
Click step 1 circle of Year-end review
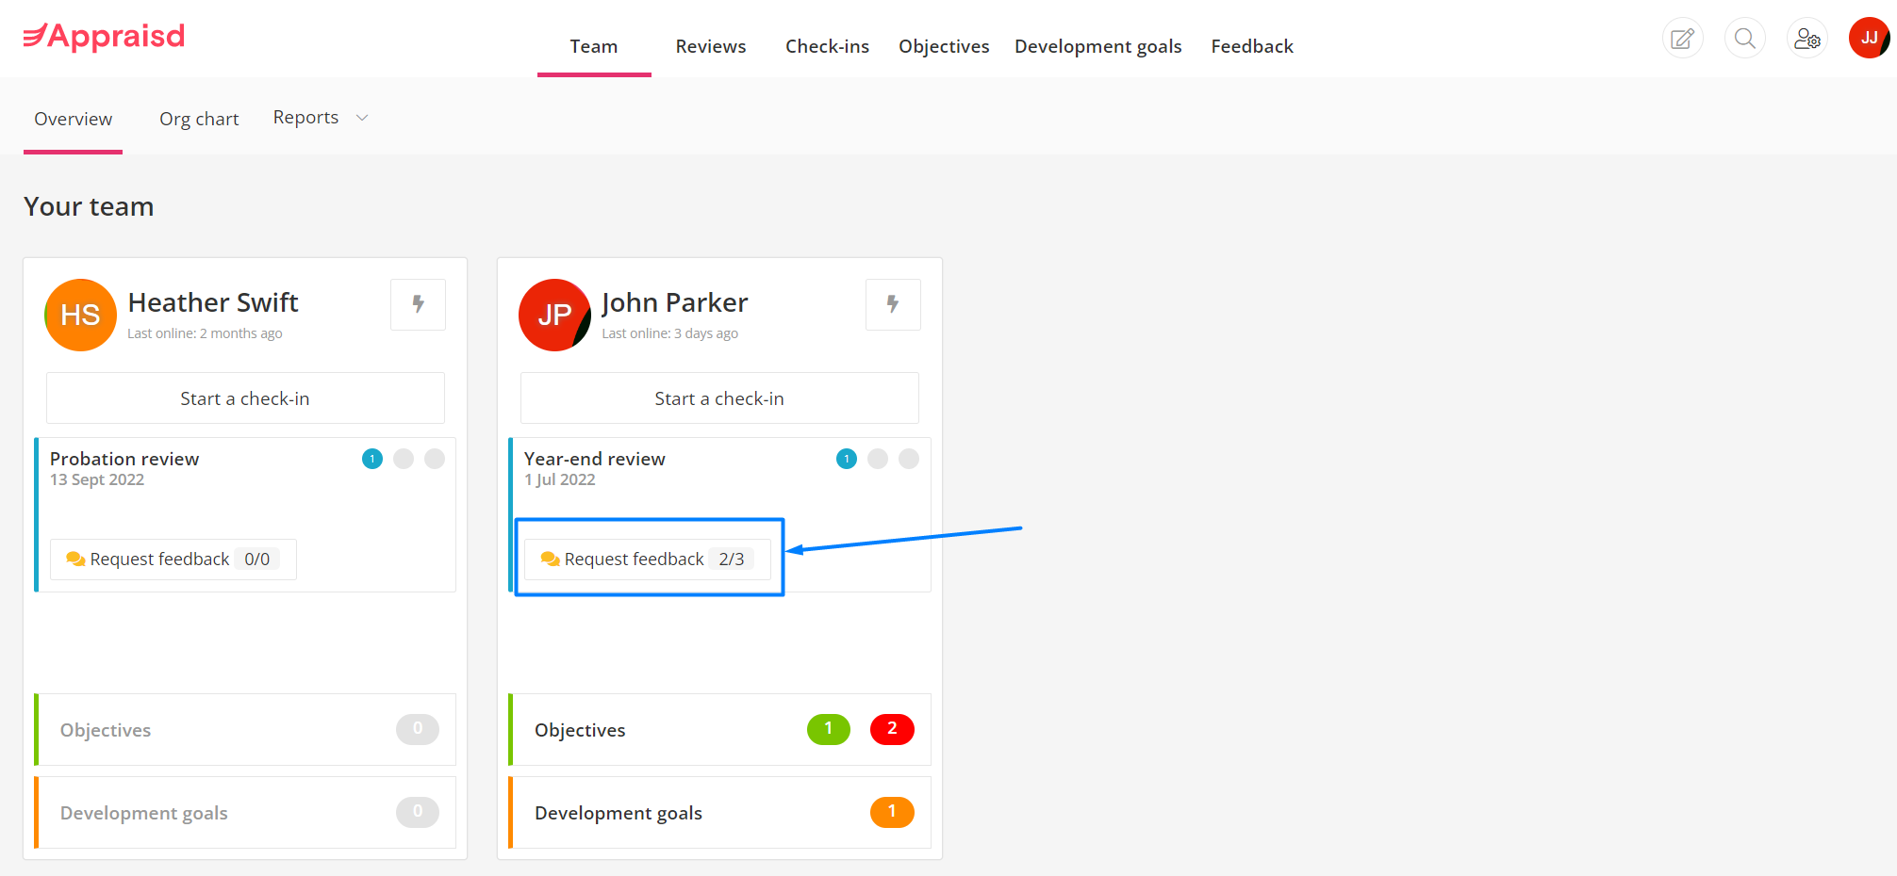click(x=847, y=459)
